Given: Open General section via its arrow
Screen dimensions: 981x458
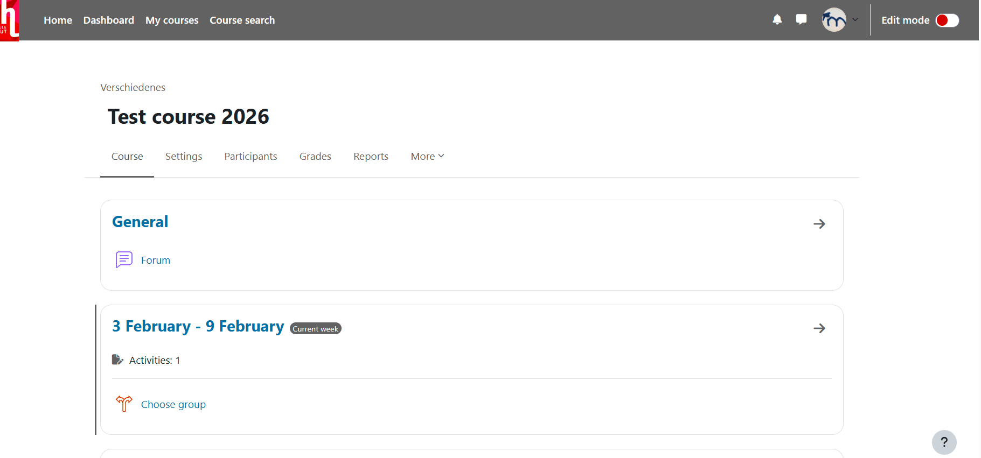Looking at the screenshot, I should click(819, 224).
